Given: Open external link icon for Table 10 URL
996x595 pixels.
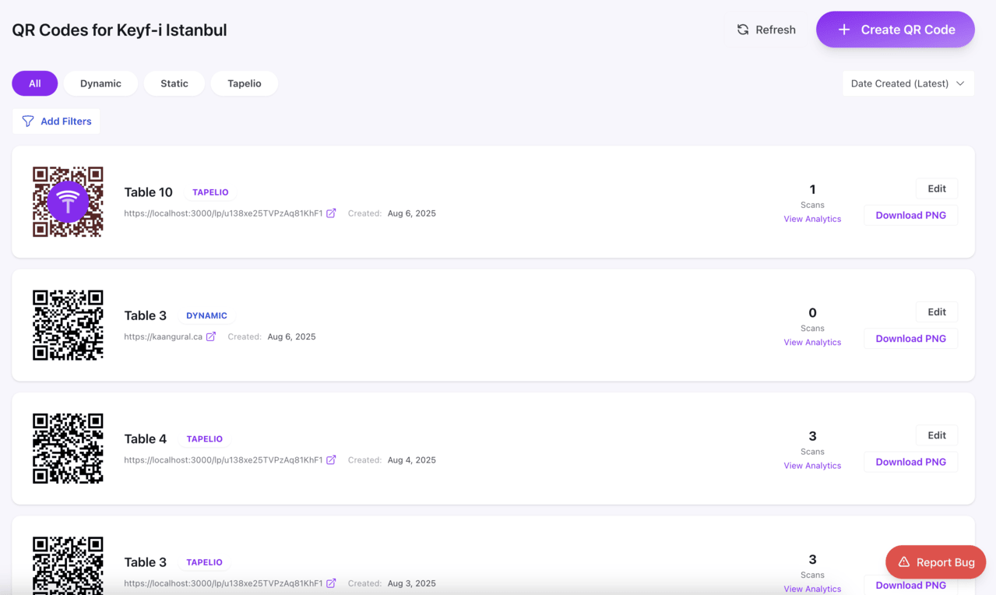Looking at the screenshot, I should [x=331, y=213].
